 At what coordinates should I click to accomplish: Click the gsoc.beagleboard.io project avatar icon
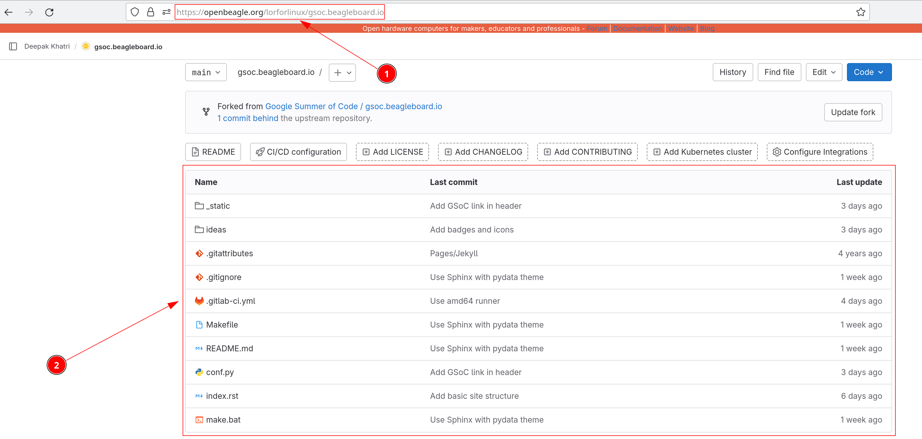(x=86, y=46)
